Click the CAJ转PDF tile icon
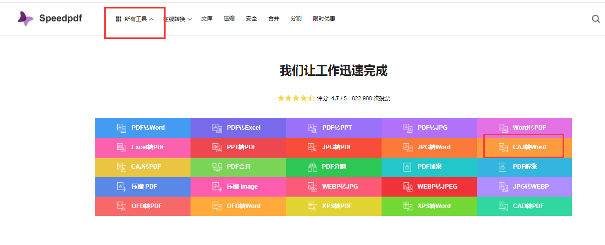This screenshot has width=605, height=245. [x=122, y=167]
